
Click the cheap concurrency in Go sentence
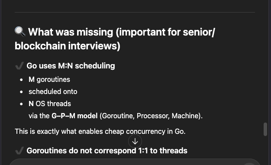pos(100,132)
